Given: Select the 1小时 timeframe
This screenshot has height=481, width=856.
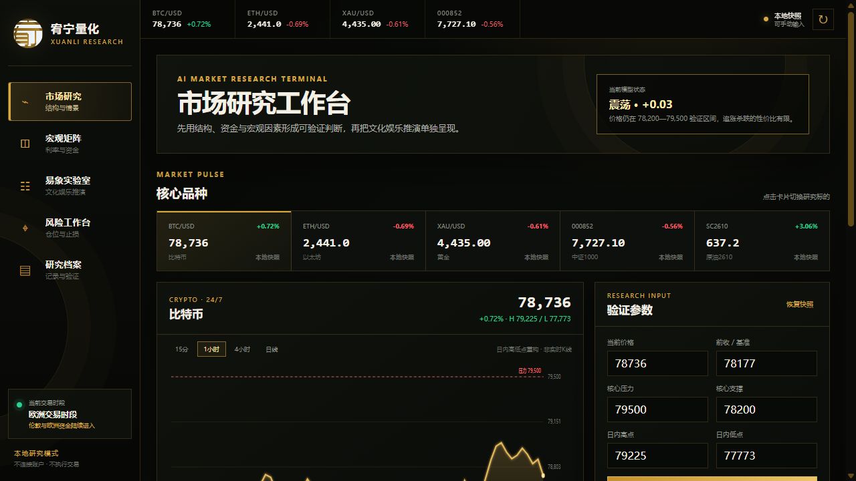Looking at the screenshot, I should point(211,349).
